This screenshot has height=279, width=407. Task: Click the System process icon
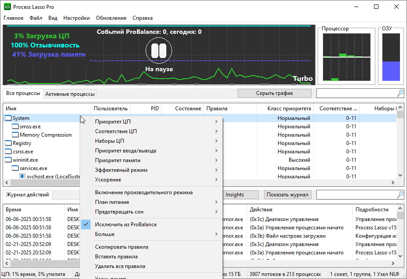tap(8, 118)
